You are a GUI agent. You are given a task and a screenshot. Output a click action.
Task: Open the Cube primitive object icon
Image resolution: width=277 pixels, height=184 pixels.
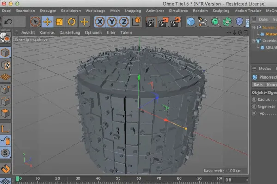[191, 22]
